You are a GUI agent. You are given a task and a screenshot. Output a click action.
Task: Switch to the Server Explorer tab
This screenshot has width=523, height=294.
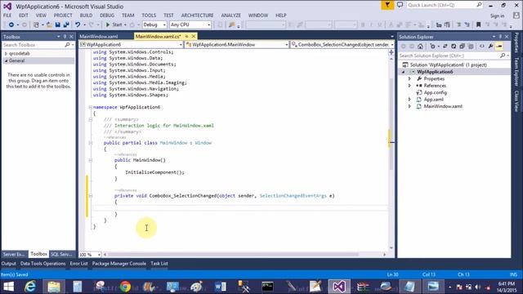[14, 254]
